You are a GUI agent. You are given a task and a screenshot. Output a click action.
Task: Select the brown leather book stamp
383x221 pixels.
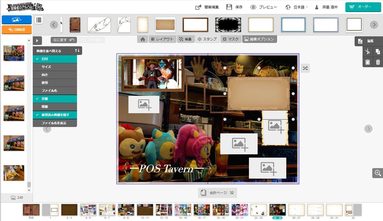pos(75,25)
